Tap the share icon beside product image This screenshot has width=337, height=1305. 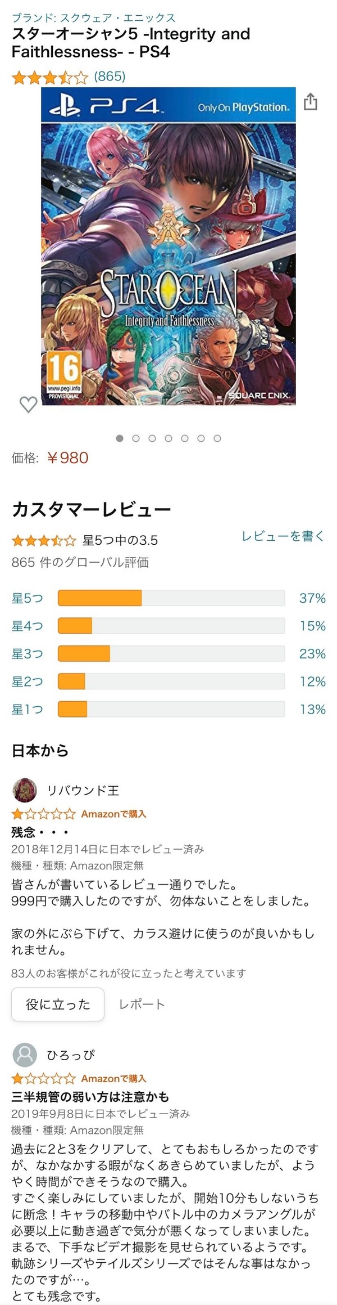(310, 102)
